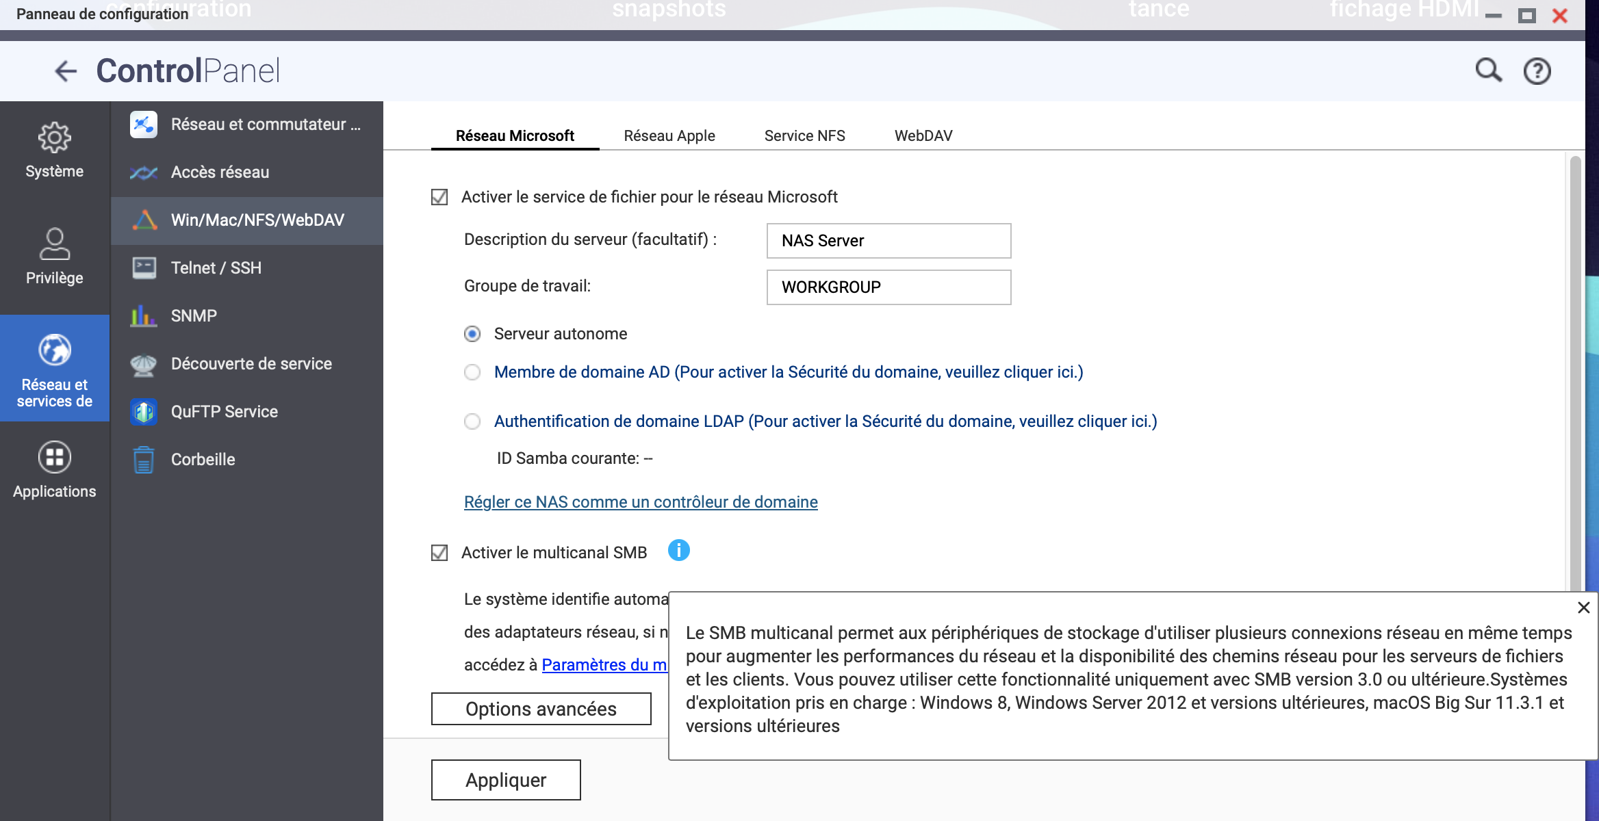Open Découverte de service entry

pyautogui.click(x=247, y=364)
